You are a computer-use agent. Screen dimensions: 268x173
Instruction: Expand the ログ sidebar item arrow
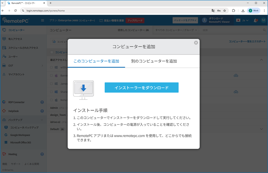(42, 65)
